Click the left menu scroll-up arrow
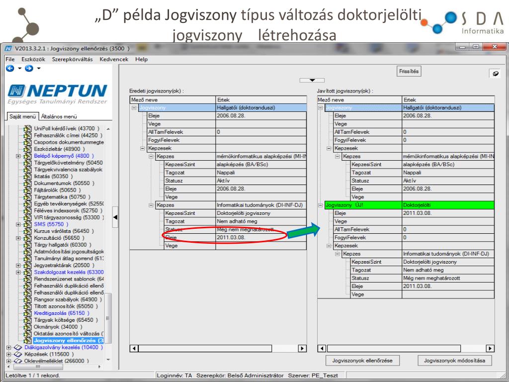 tap(108, 129)
